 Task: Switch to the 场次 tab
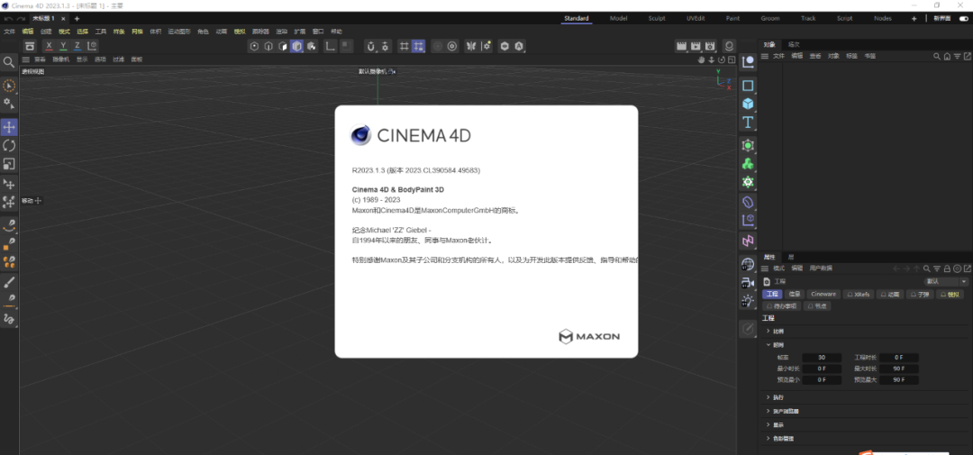794,44
